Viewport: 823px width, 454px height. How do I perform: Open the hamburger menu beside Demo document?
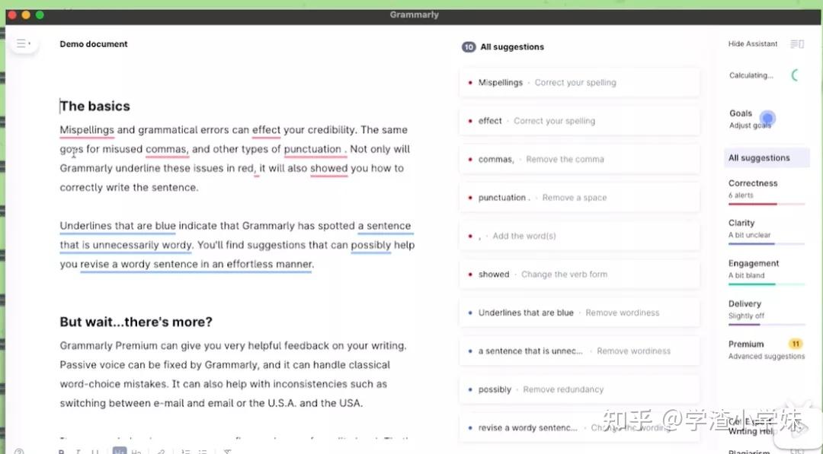tap(23, 43)
